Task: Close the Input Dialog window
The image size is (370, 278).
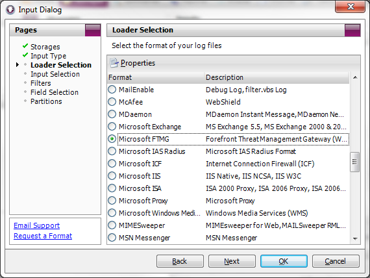Action: [350, 6]
